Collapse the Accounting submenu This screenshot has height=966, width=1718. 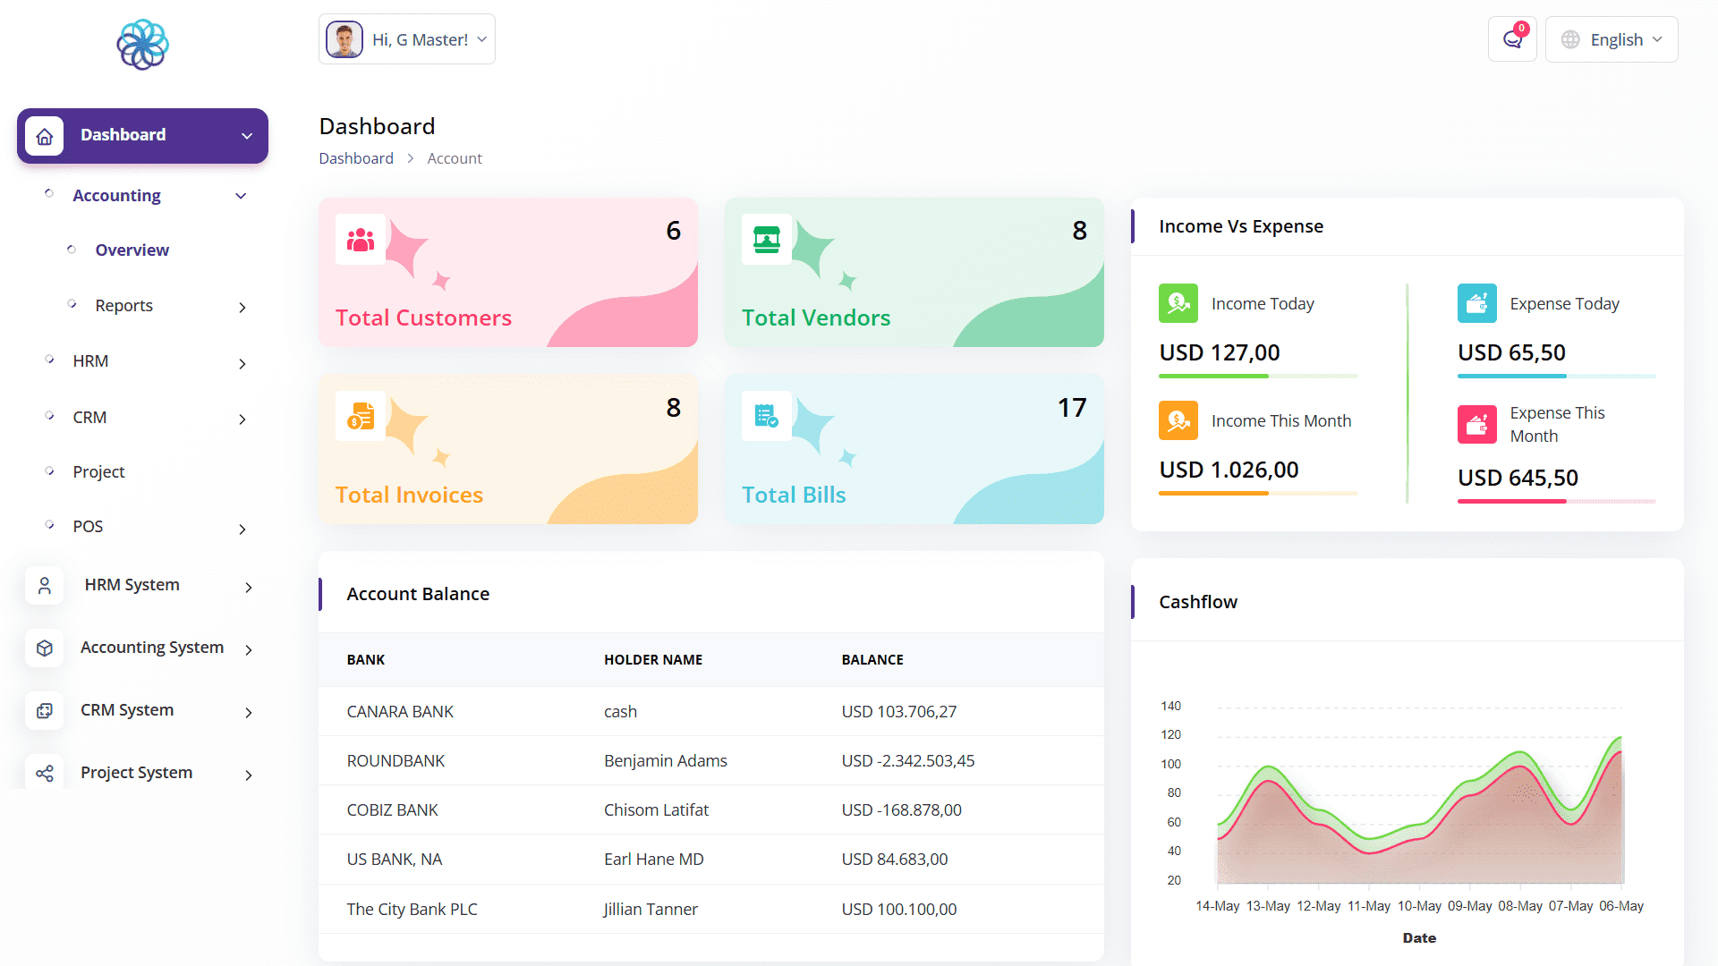(241, 196)
